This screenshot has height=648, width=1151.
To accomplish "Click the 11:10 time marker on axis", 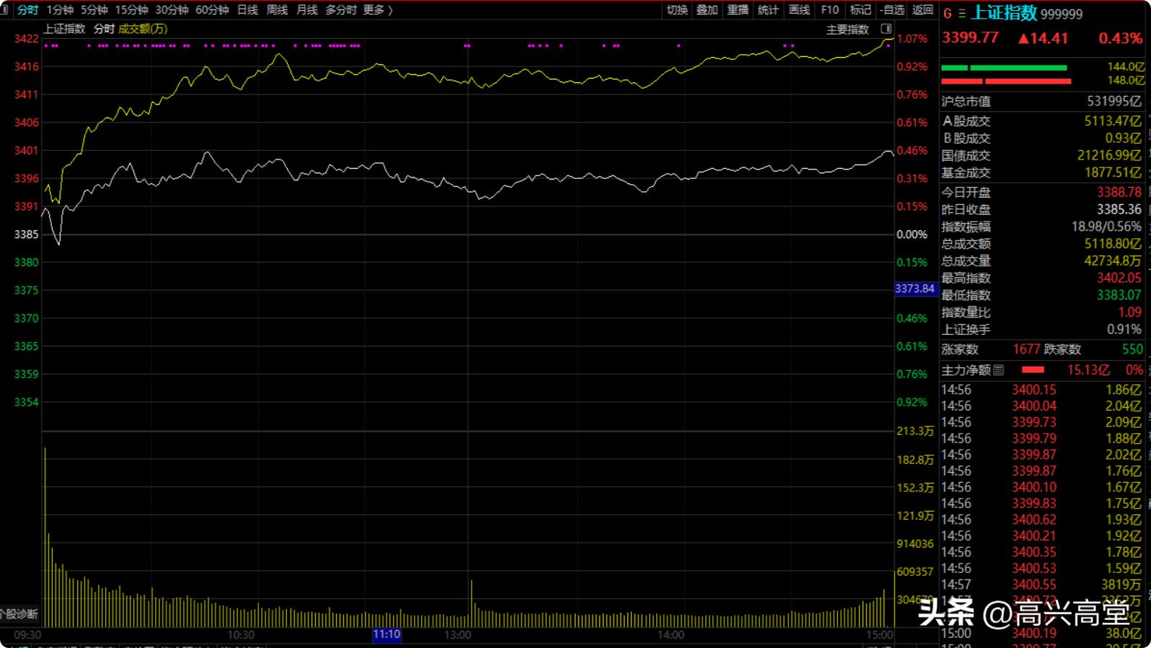I will pyautogui.click(x=387, y=635).
